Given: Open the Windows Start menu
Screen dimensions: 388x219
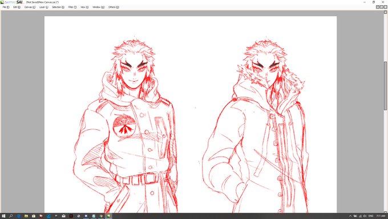Looking at the screenshot, I should (x=3, y=216).
